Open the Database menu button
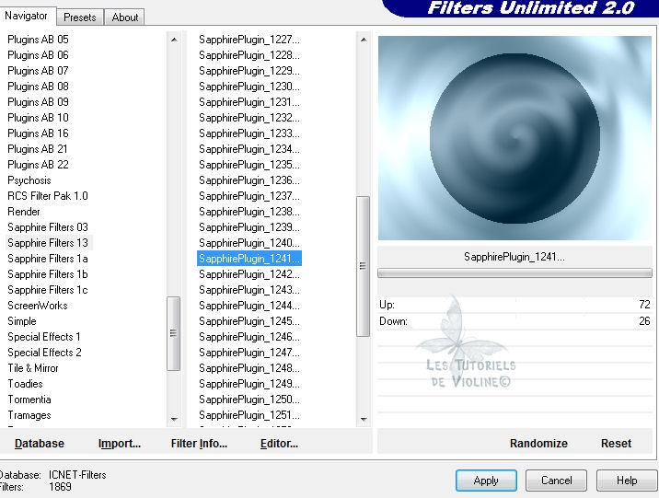659x498 pixels. (x=40, y=443)
